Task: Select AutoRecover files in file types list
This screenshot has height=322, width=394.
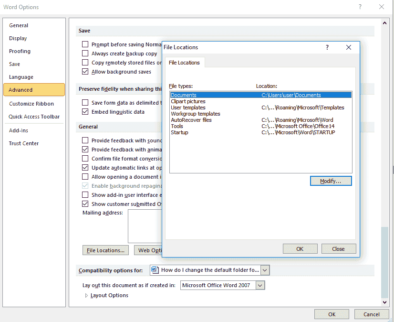Action: pyautogui.click(x=191, y=120)
